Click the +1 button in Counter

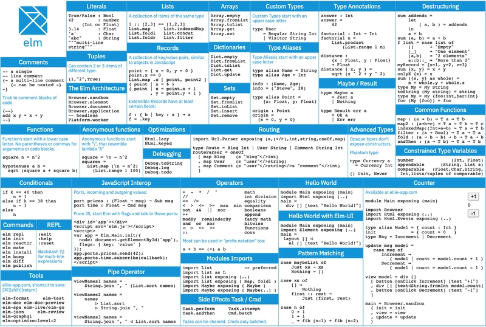pos(473,196)
